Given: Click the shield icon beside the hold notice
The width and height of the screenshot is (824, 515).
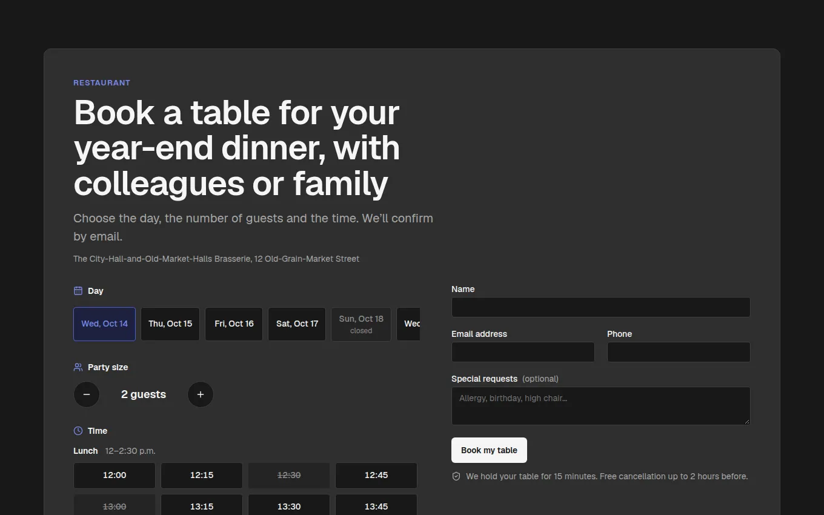Looking at the screenshot, I should [456, 476].
